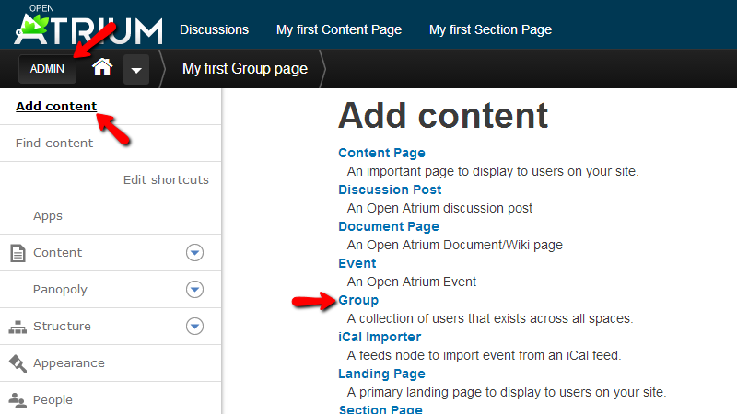Click Find content in the sidebar
This screenshot has height=414, width=737.
(54, 144)
